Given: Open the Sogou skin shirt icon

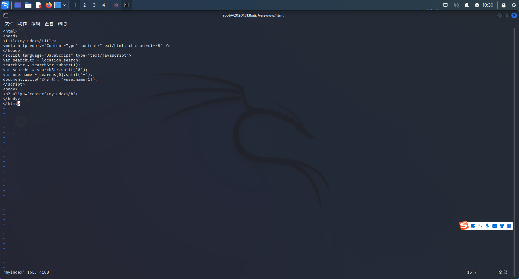Looking at the screenshot, I should (502, 226).
